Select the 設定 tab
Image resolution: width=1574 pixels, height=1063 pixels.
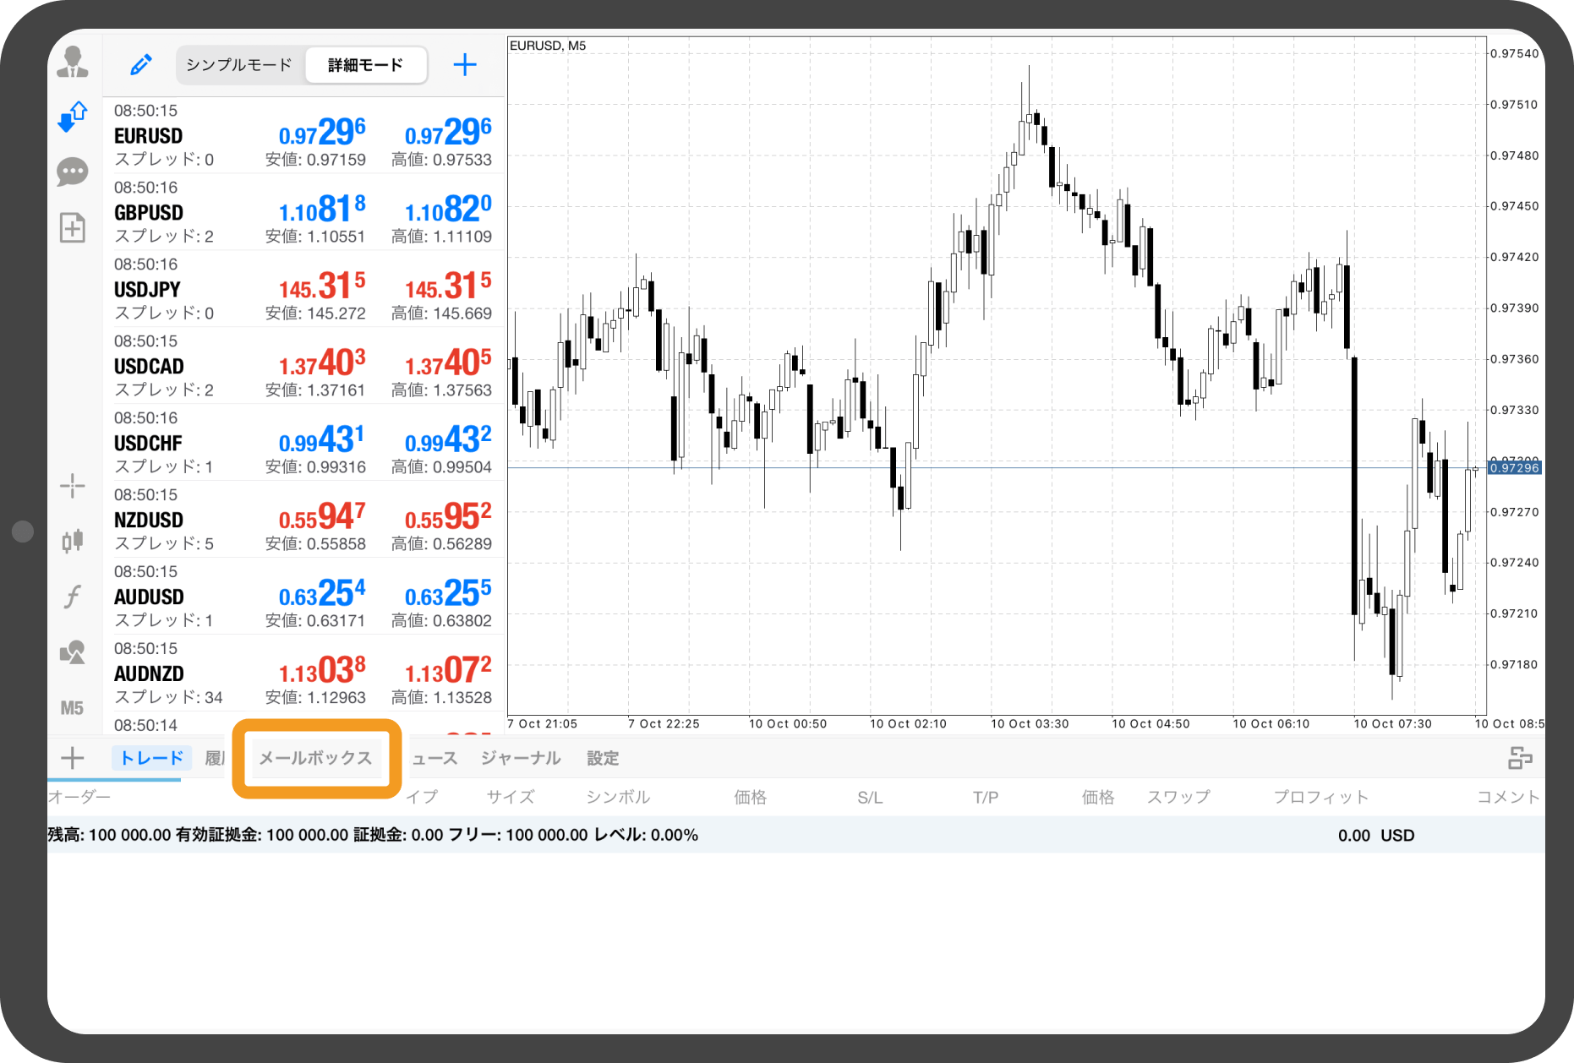pyautogui.click(x=603, y=758)
